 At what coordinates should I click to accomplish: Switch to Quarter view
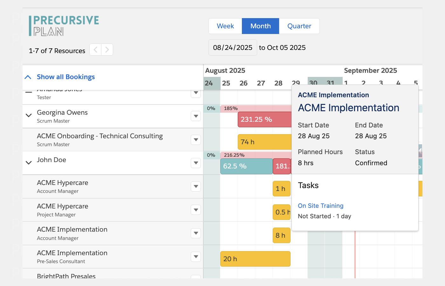299,26
